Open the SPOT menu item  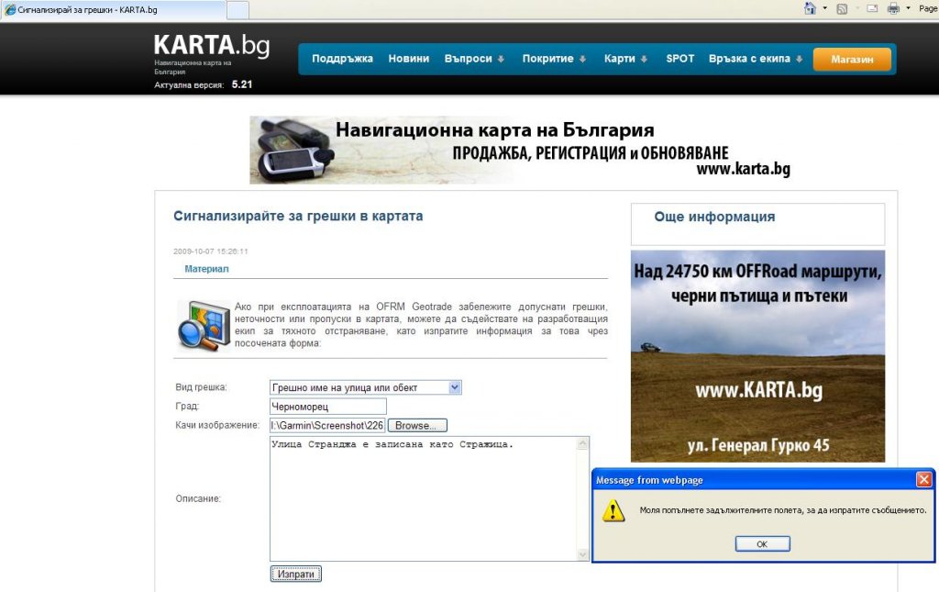[x=680, y=59]
